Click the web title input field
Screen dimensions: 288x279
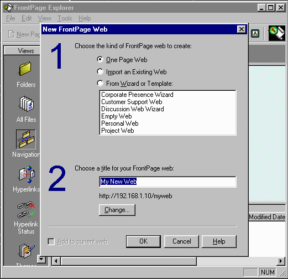pos(167,182)
